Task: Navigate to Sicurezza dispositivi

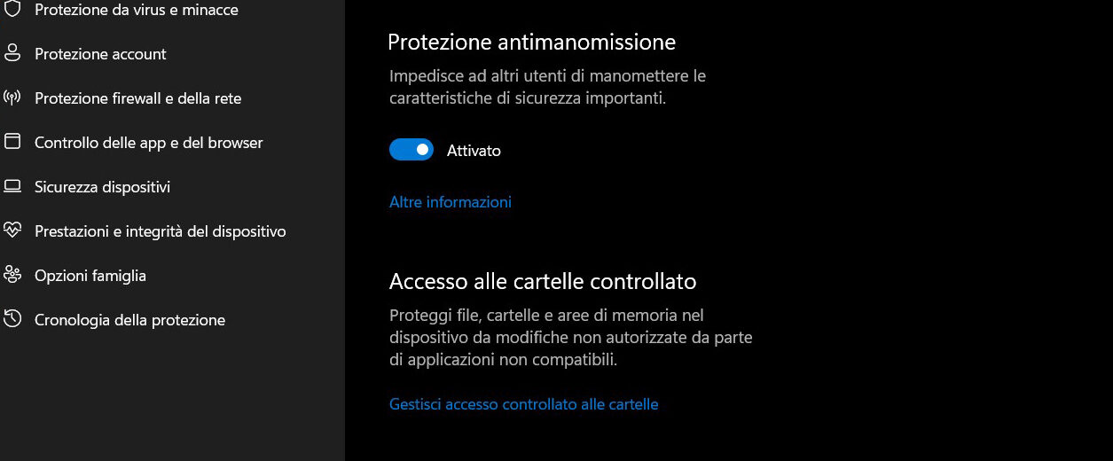Action: click(x=102, y=187)
